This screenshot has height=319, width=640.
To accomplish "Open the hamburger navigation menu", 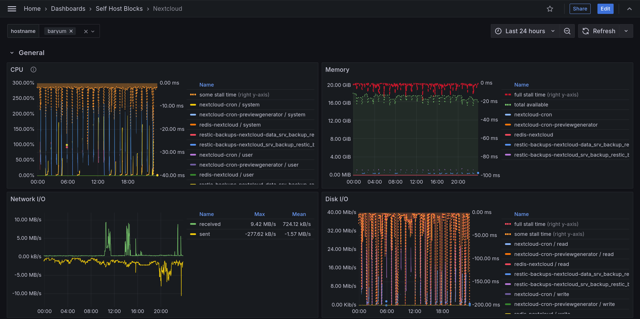I will [x=12, y=9].
